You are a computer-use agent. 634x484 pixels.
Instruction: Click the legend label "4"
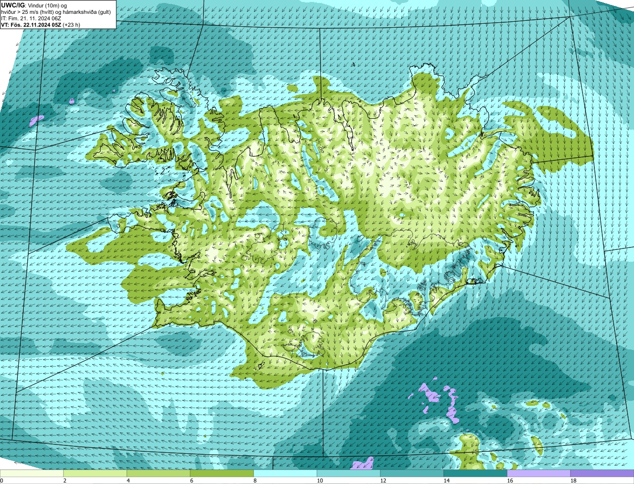128,481
